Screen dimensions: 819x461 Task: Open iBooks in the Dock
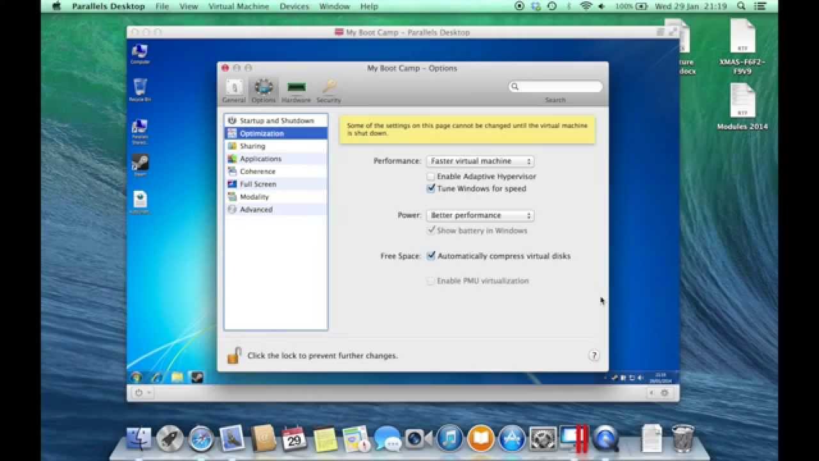(x=481, y=439)
